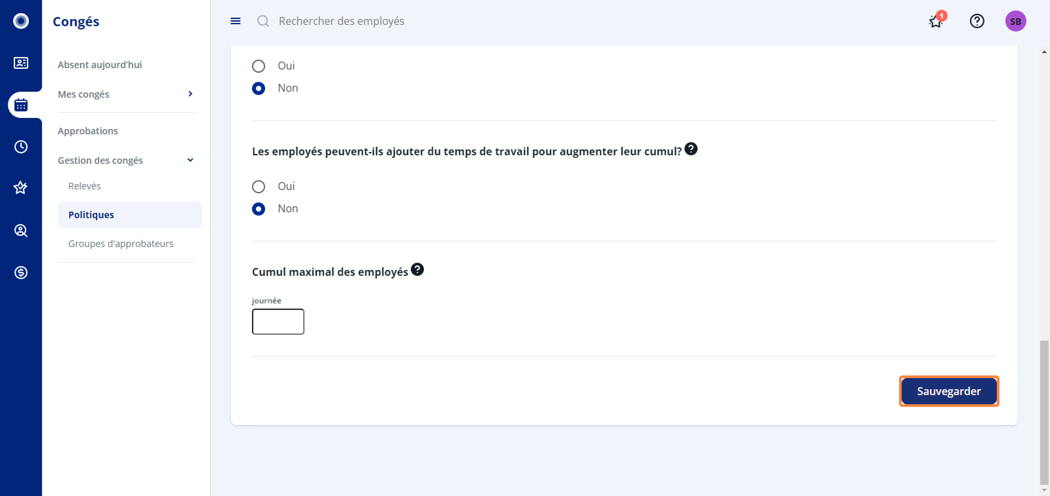This screenshot has height=496, width=1050.
Task: Open the employee directory sidebar icon
Action: (x=21, y=63)
